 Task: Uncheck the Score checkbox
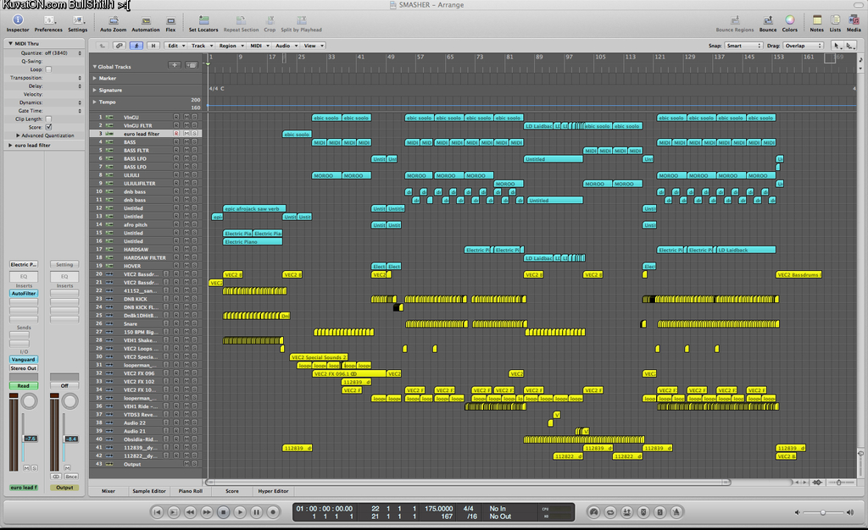point(48,127)
